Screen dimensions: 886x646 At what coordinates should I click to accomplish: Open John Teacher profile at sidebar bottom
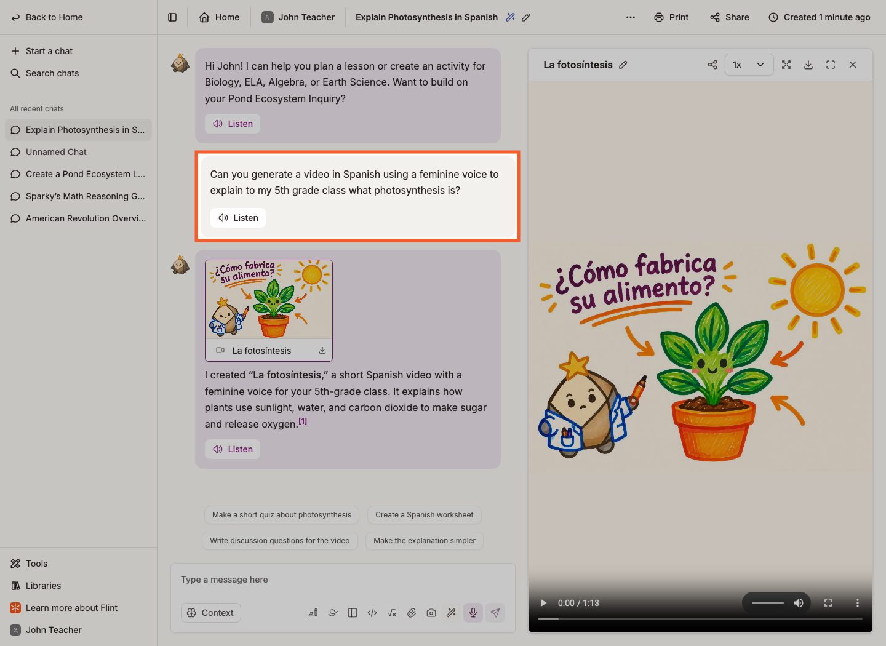78,630
